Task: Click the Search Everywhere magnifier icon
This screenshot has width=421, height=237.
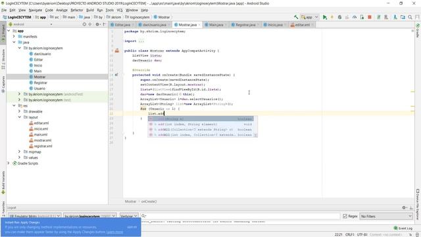Action: click(410, 17)
